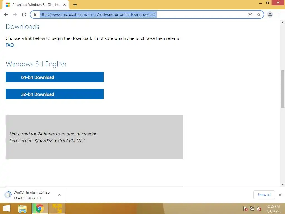Viewport: 285px width, 214px height.
Task: Click the Chrome icon in the taskbar
Action: 40,208
